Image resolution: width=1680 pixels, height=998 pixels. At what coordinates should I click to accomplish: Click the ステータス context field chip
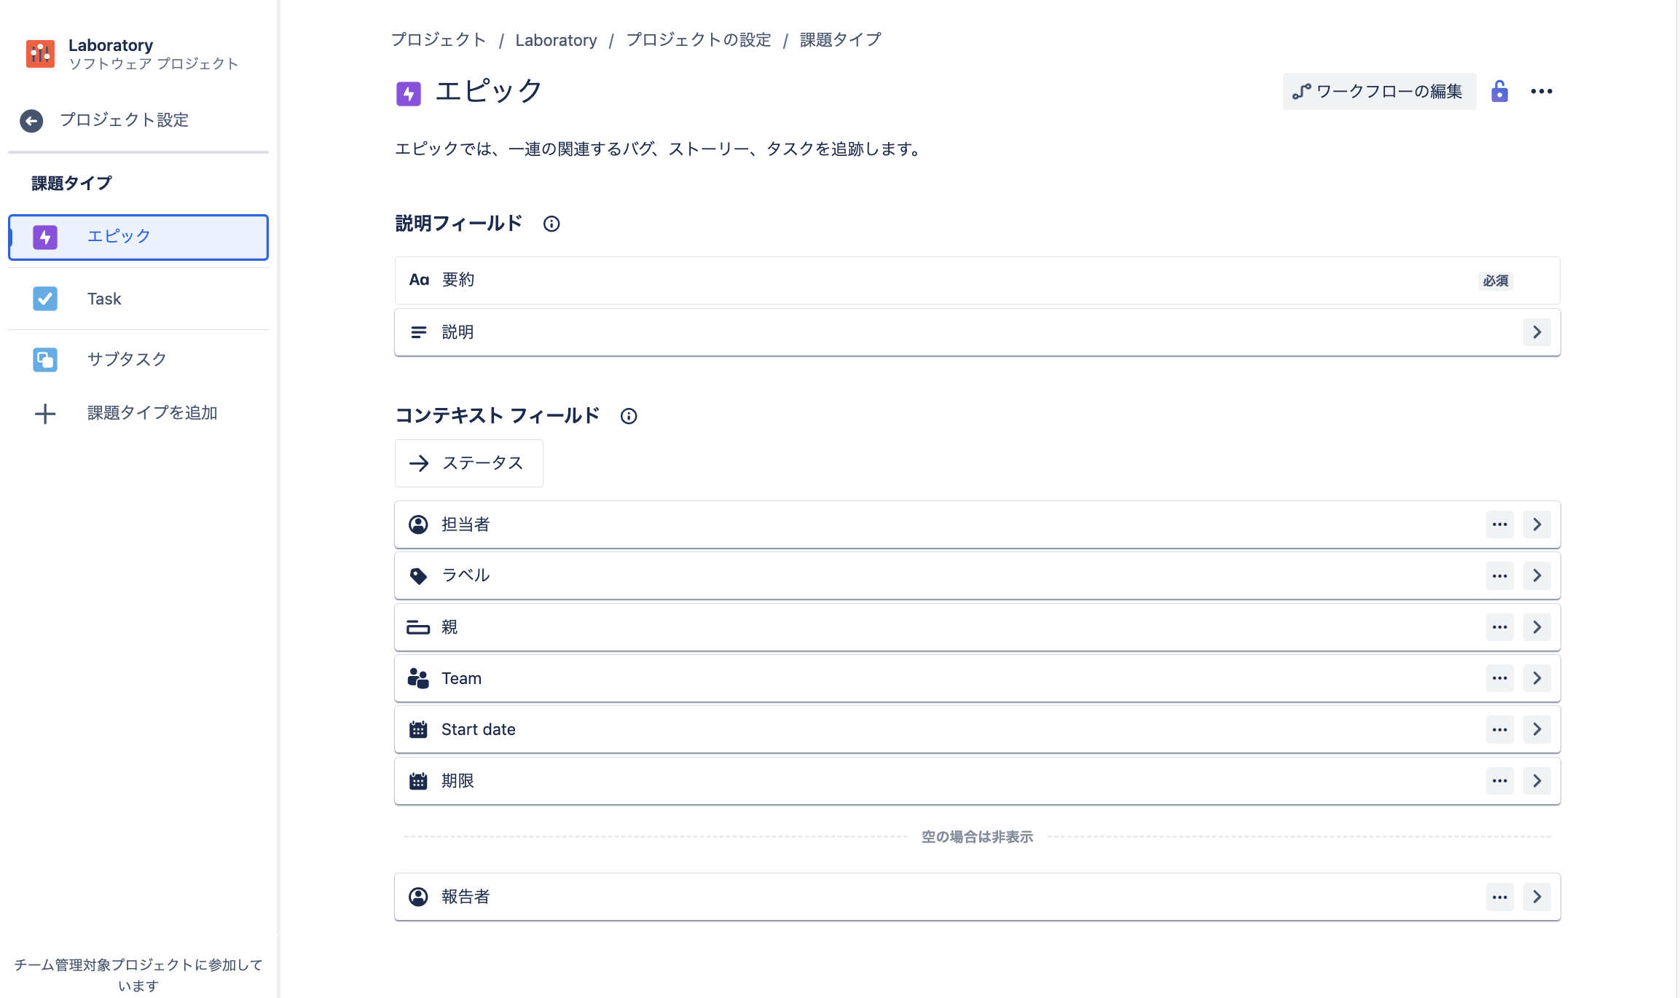tap(468, 463)
